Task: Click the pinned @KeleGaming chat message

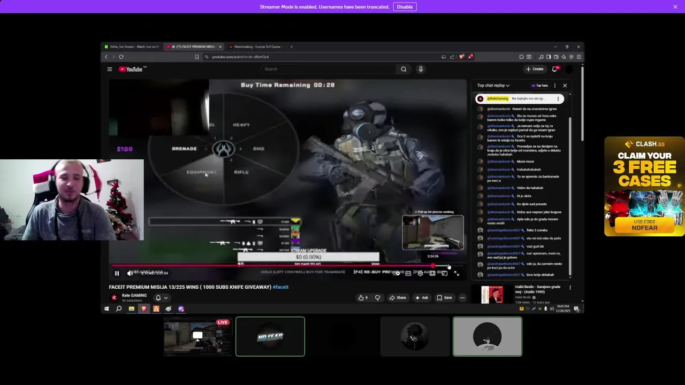Action: (x=519, y=99)
